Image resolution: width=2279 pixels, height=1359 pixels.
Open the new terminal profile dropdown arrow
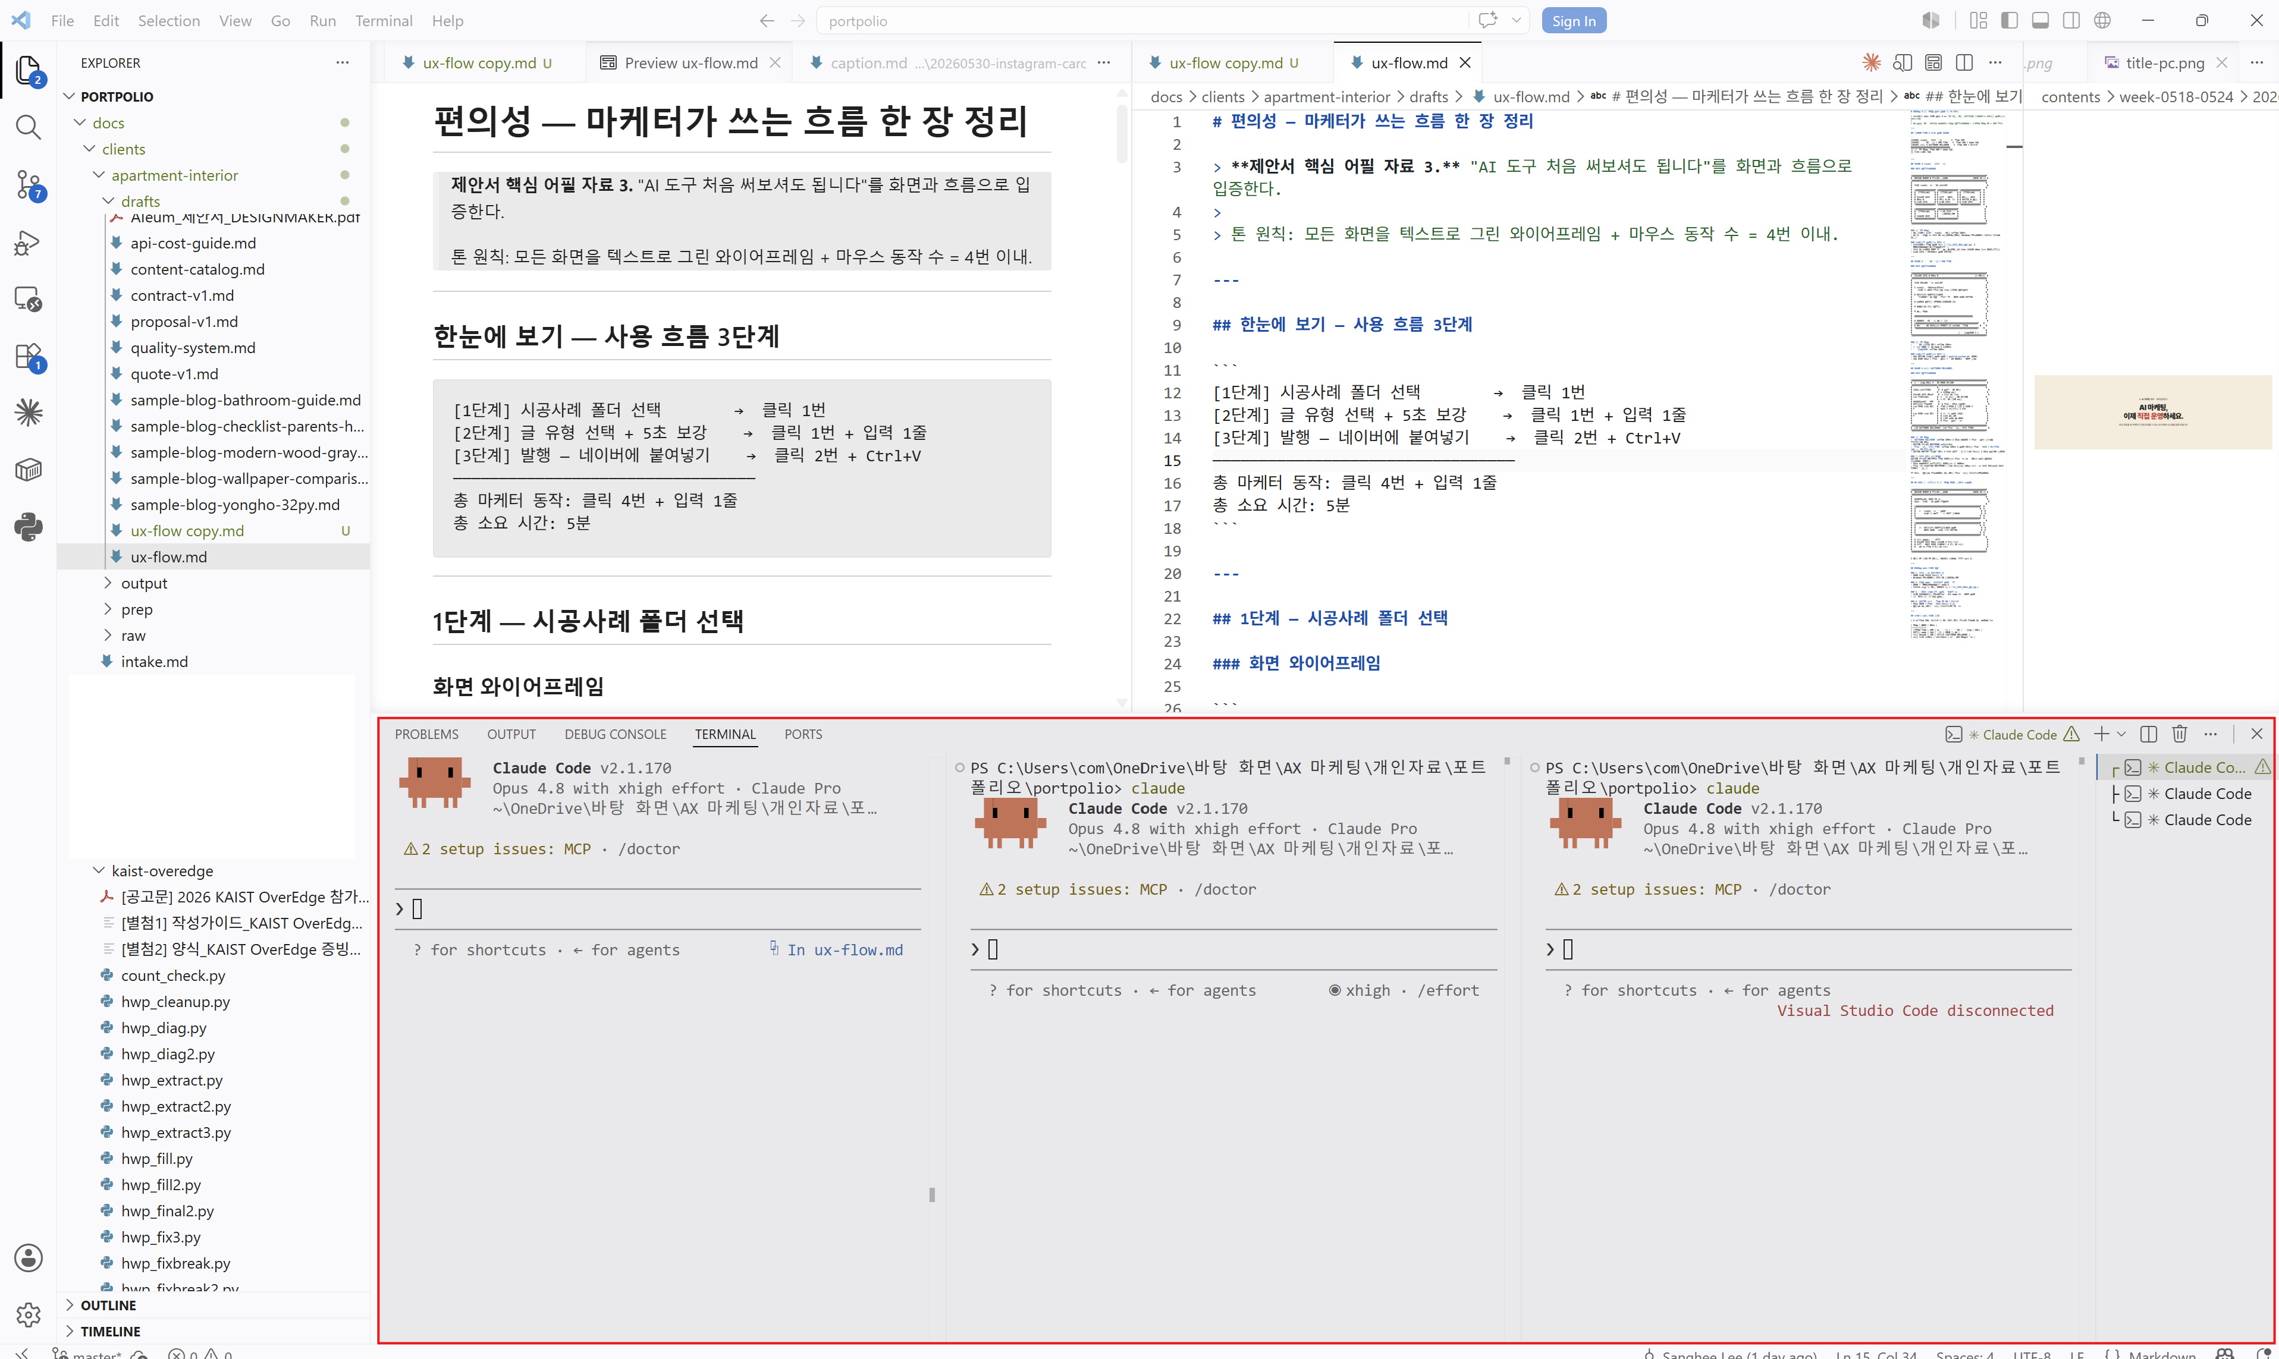pos(2121,734)
